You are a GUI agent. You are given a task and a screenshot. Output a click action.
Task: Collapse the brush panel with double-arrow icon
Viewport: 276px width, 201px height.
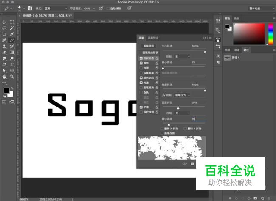coord(204,38)
